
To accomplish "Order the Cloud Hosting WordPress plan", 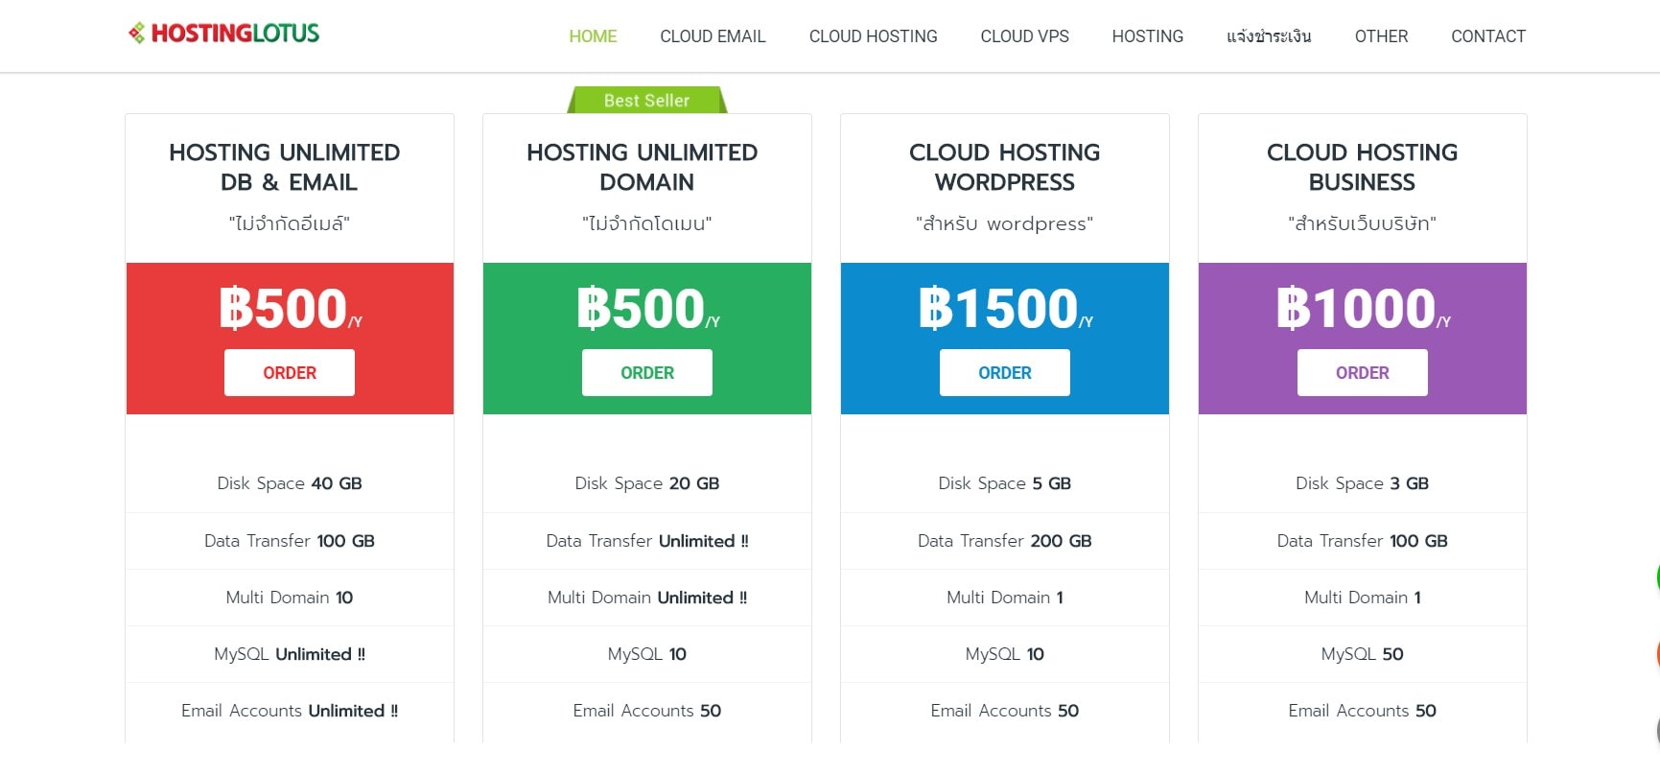I will (1005, 372).
